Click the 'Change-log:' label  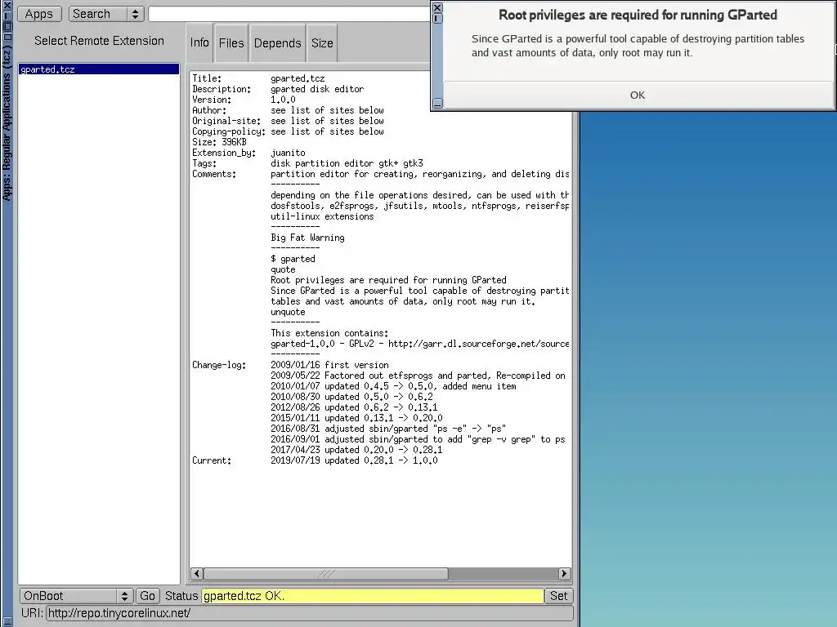pos(219,365)
